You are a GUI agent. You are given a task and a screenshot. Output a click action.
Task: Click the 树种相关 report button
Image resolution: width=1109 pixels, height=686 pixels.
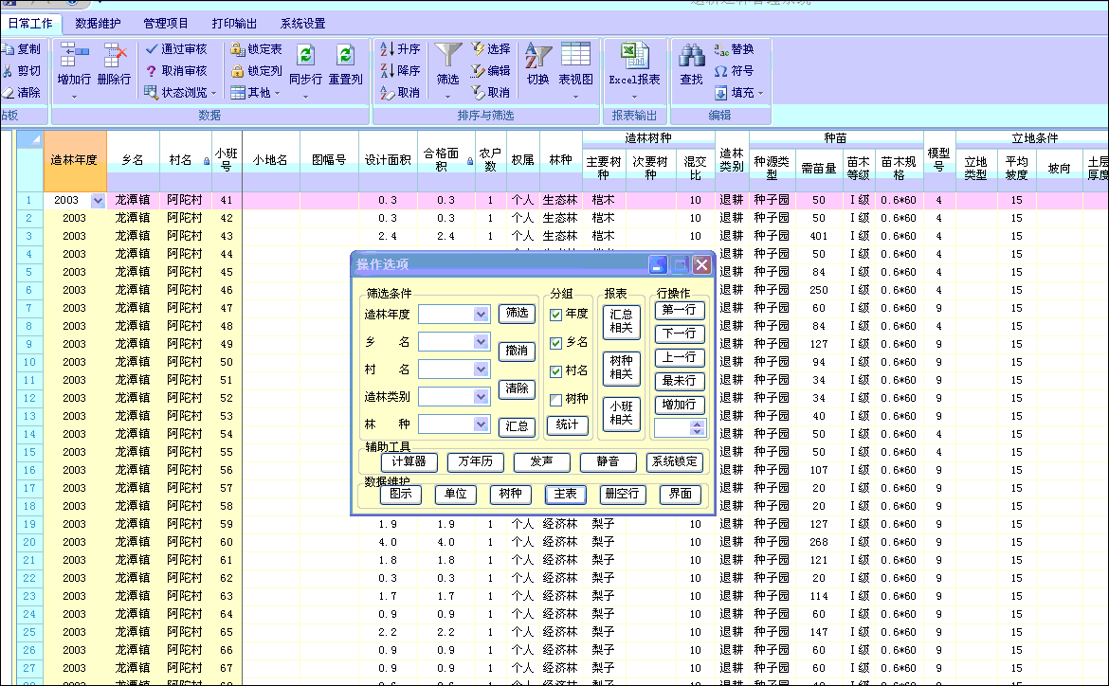(621, 368)
